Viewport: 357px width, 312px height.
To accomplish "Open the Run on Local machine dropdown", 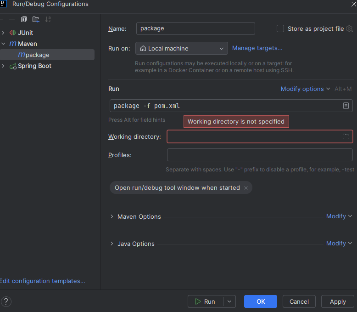I will point(181,48).
